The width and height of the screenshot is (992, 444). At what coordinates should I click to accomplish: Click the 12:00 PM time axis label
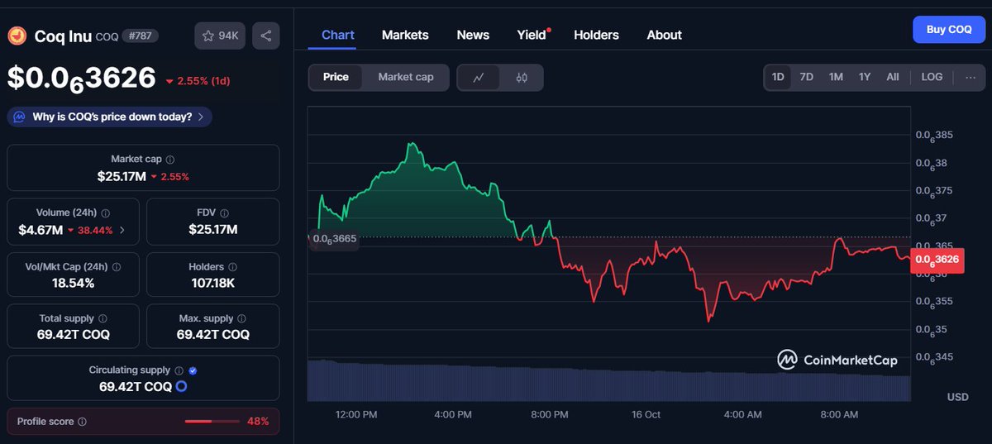pyautogui.click(x=358, y=414)
